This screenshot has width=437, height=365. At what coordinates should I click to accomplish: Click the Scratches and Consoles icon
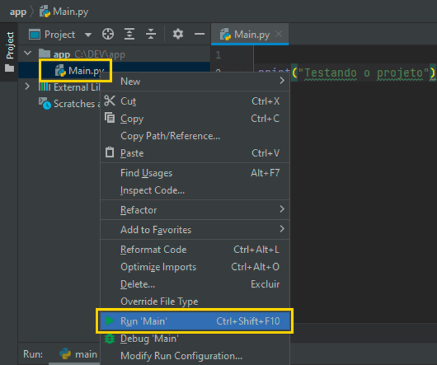pyautogui.click(x=45, y=103)
